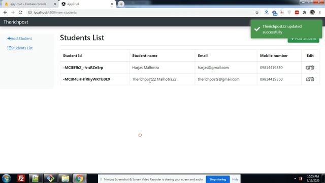The height and width of the screenshot is (183, 325).
Task: Click the email harjas@gmail.com
Action: point(213,68)
